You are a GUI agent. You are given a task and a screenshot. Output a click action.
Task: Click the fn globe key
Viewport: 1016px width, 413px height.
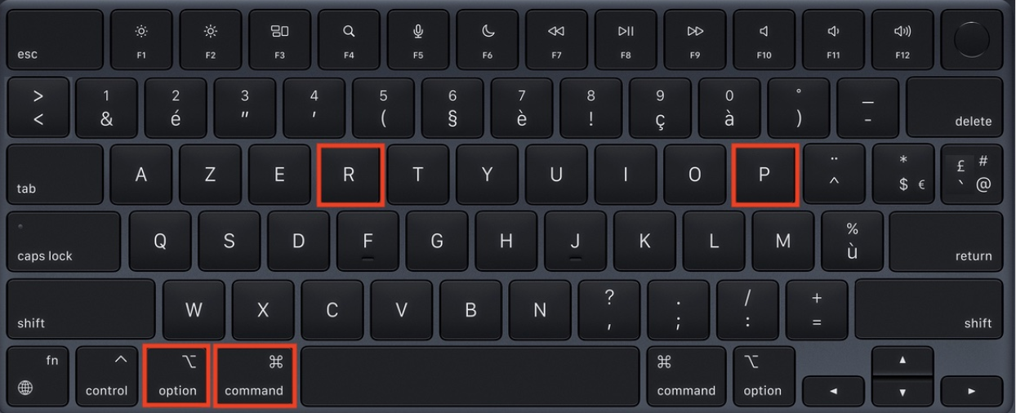click(38, 375)
